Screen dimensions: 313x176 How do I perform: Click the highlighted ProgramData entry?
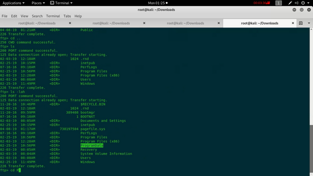coord(92,146)
